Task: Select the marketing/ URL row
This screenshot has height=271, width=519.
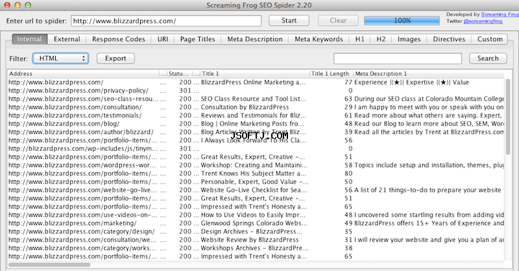Action: click(x=256, y=223)
